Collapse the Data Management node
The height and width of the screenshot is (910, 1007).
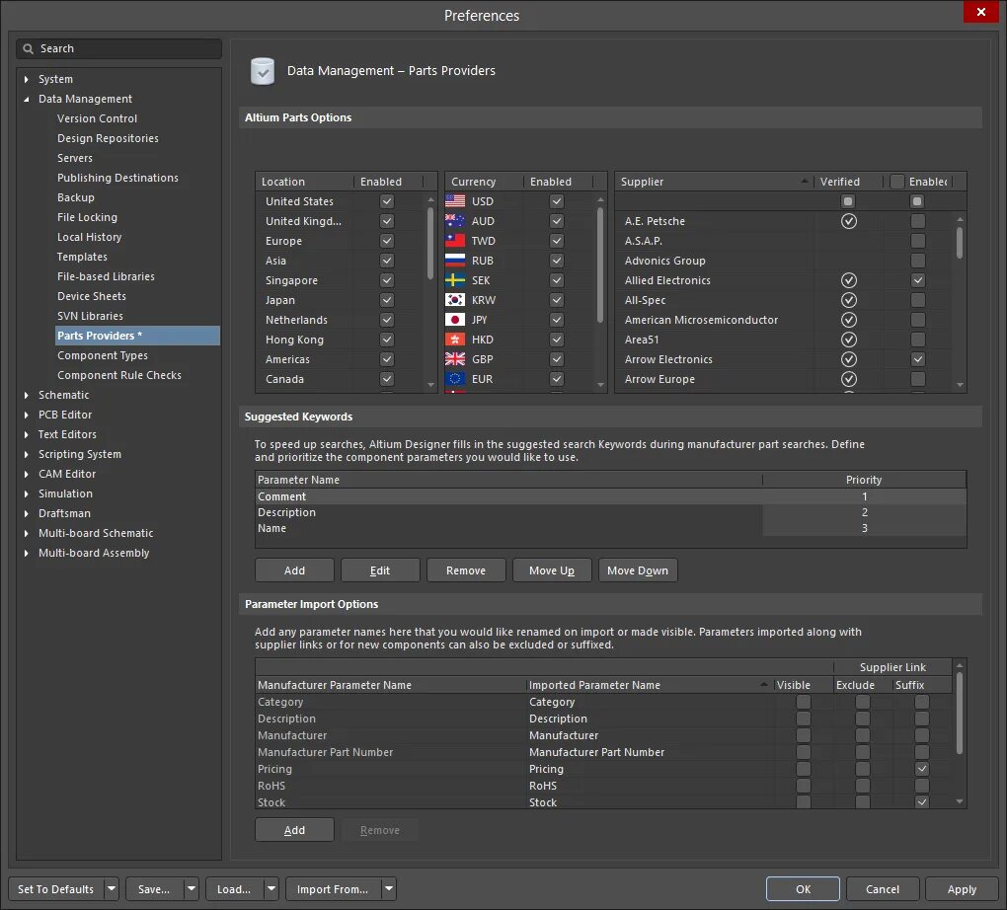pos(26,99)
